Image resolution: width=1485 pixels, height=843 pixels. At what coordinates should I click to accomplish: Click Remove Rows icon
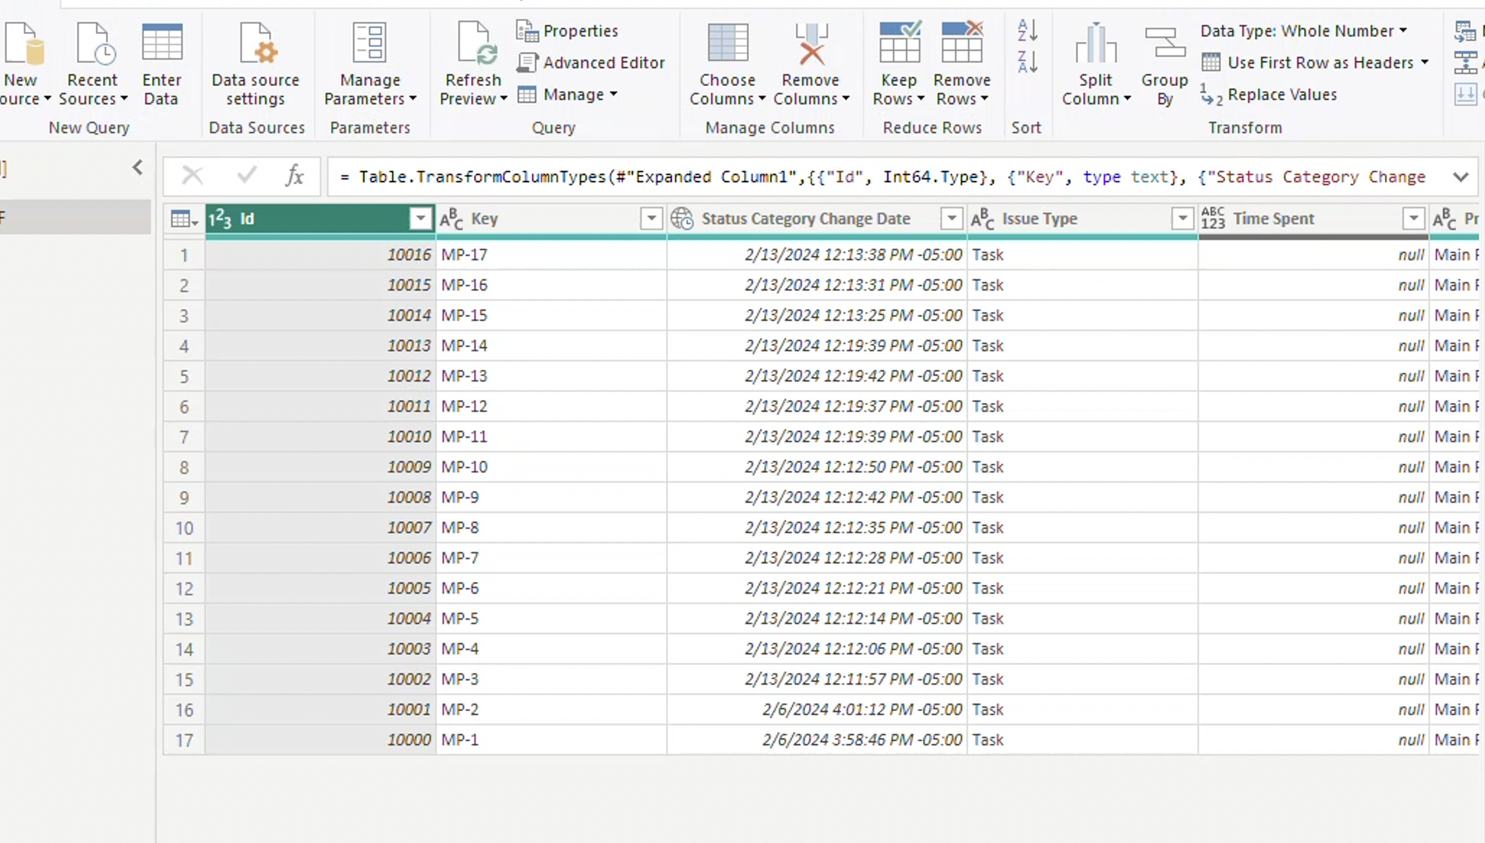(x=962, y=42)
